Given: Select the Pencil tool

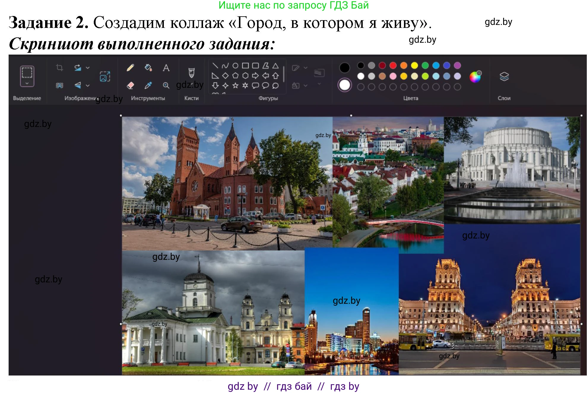Looking at the screenshot, I should pos(130,67).
